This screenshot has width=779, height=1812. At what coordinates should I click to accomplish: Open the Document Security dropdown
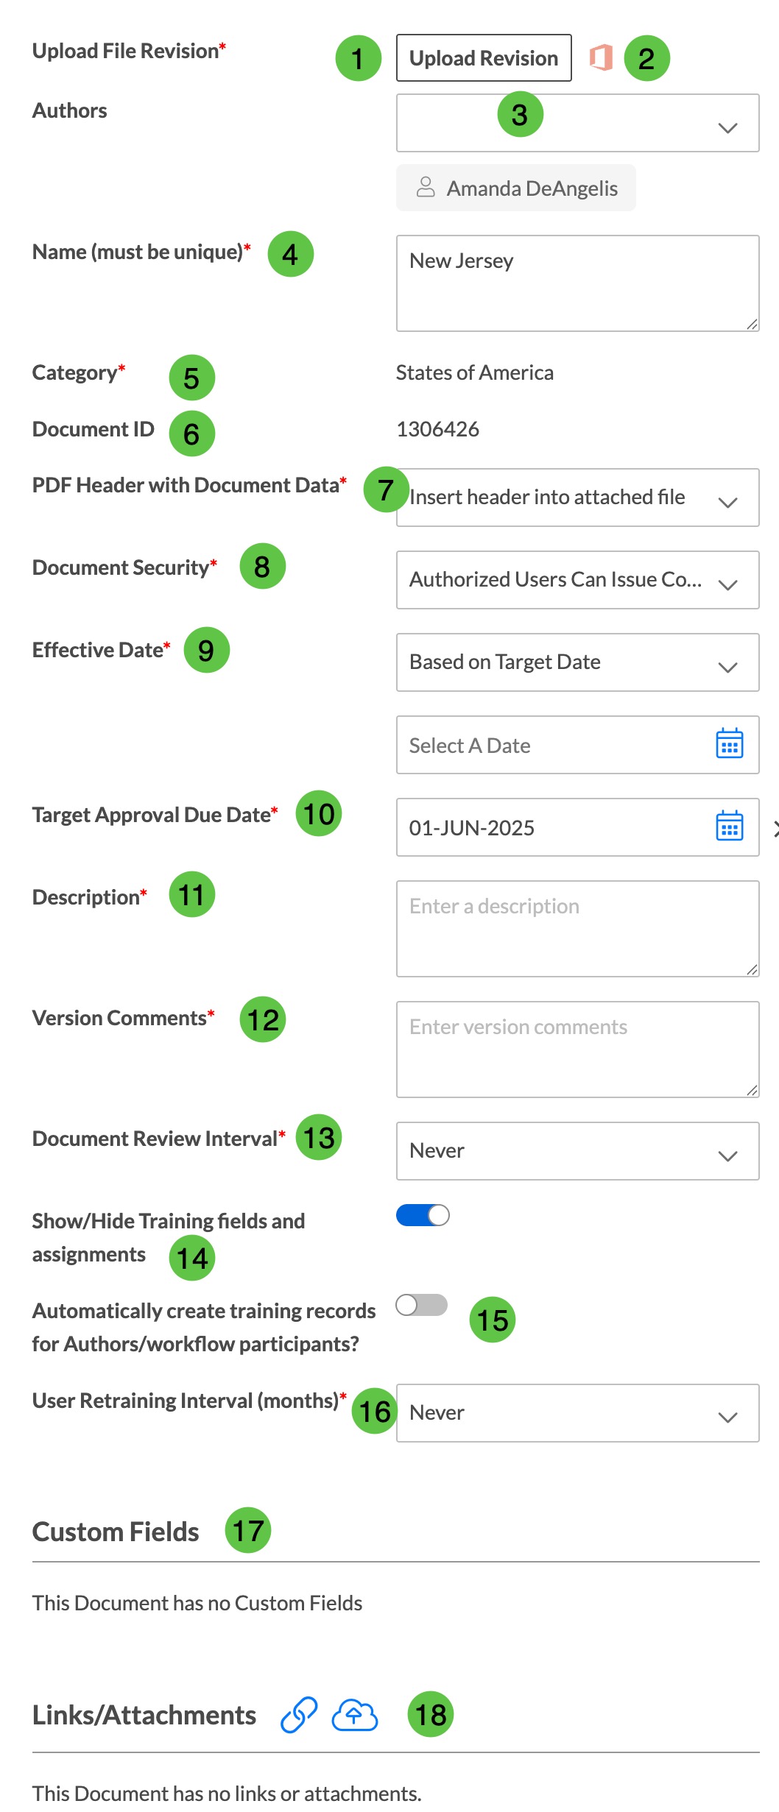pos(578,580)
